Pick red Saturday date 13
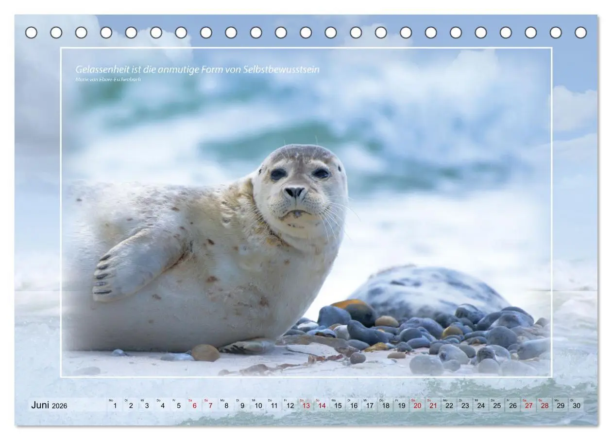Screen dimensions: 612x440 tap(306, 405)
